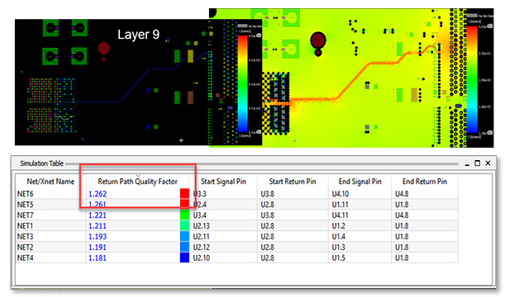505x297 pixels.
Task: Click the Net/Xnet Name column header
Action: click(50, 181)
